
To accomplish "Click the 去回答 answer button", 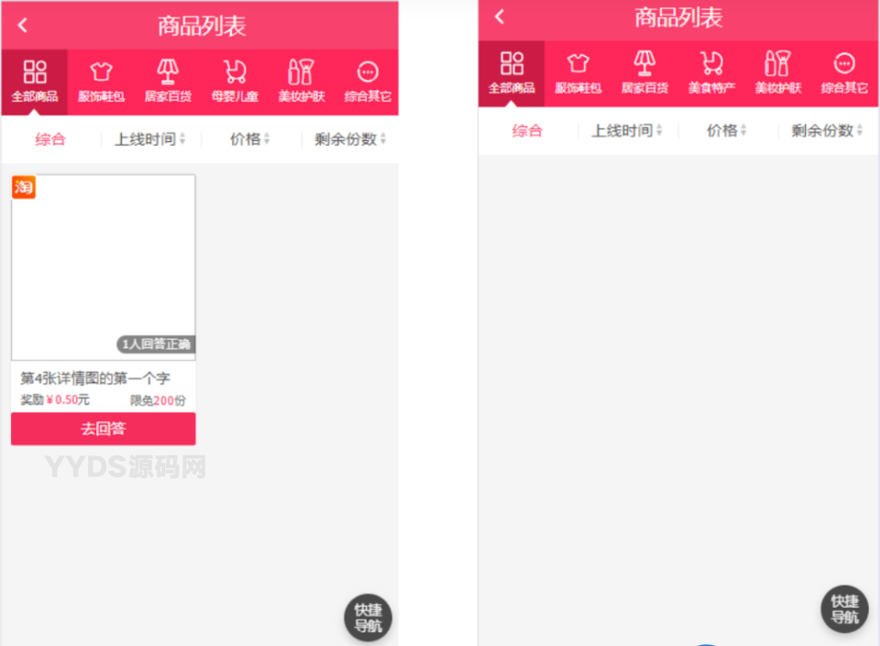I will 103,428.
